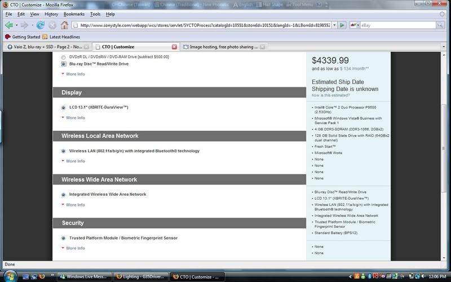Open the eBay search engine selector icon

point(355,25)
